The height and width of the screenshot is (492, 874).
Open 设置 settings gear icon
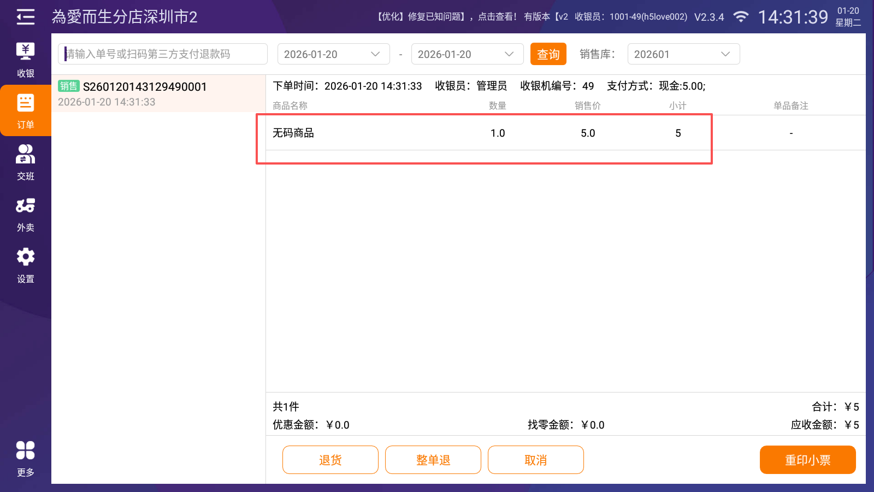click(25, 265)
